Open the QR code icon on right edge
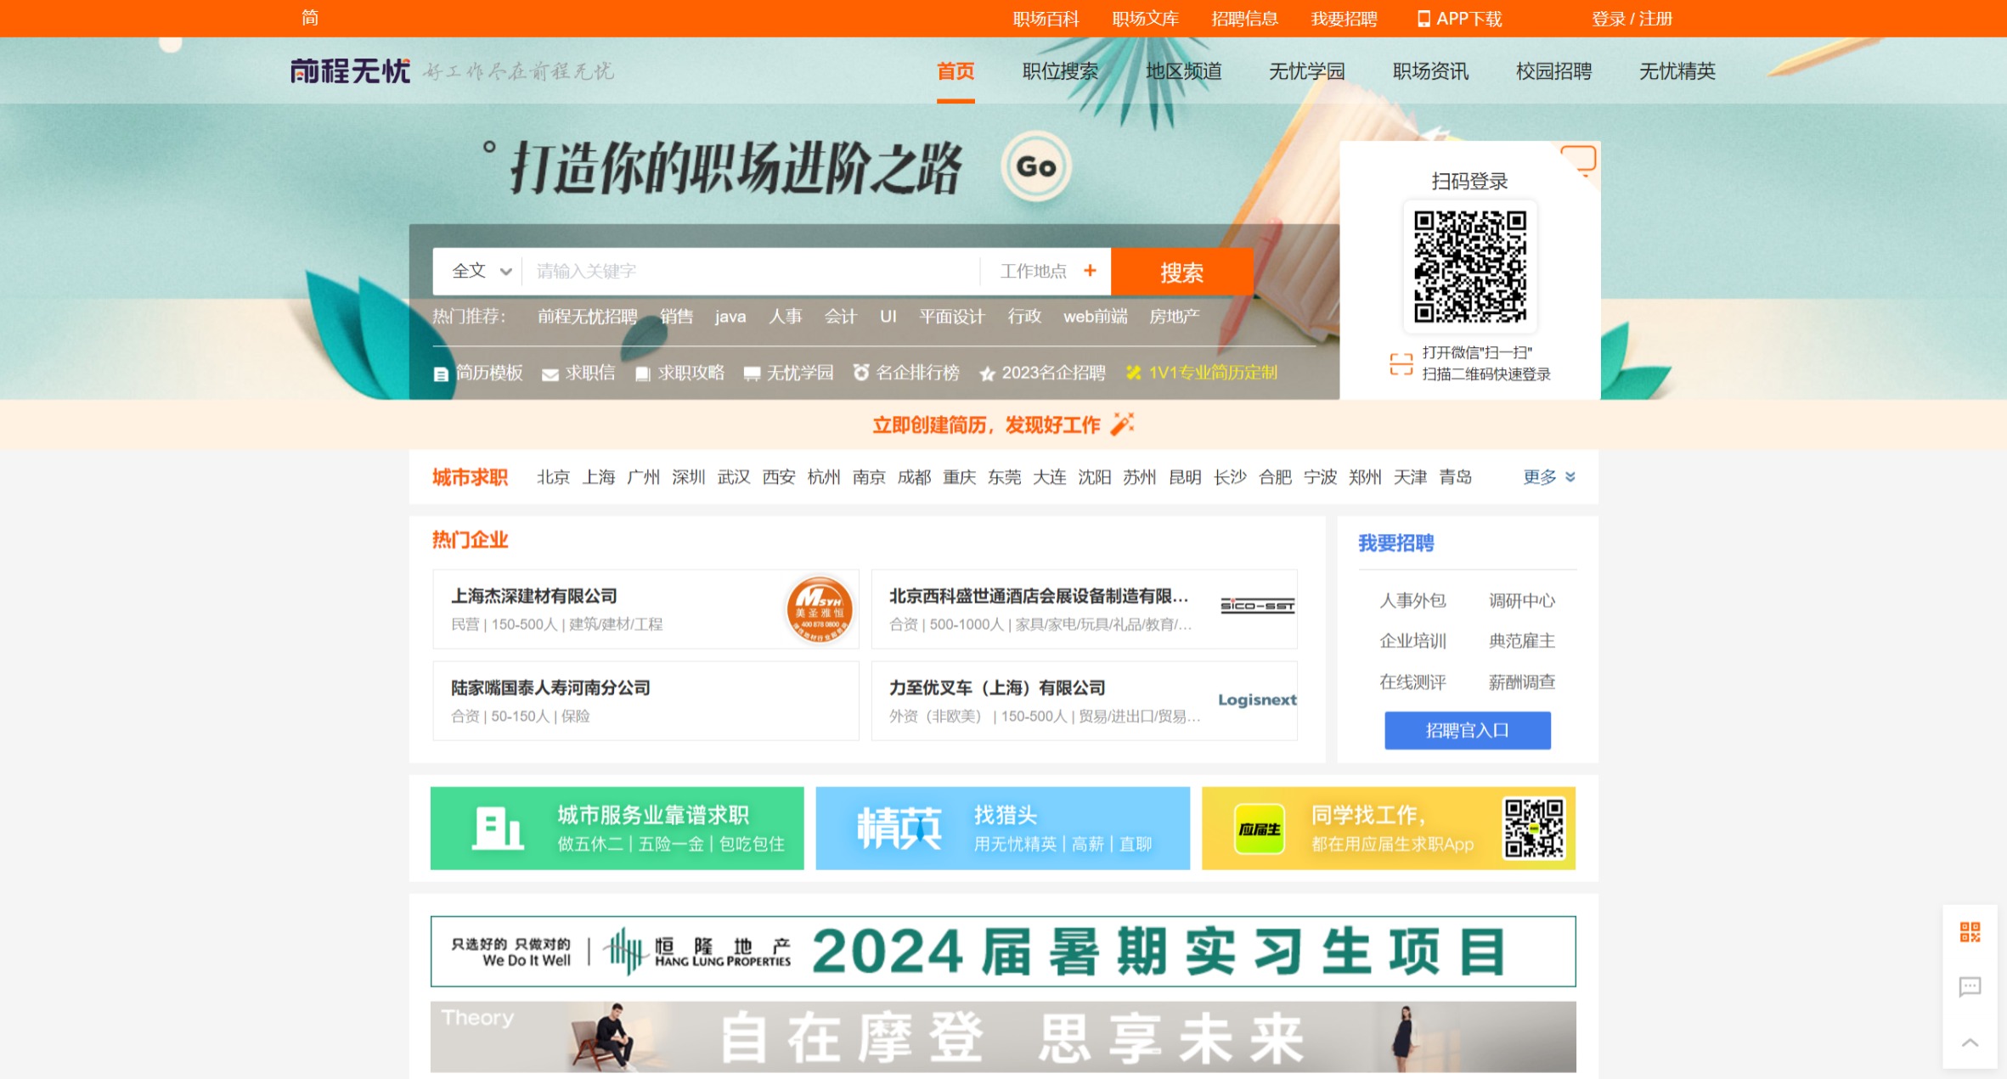The height and width of the screenshot is (1079, 2007). (x=1970, y=932)
